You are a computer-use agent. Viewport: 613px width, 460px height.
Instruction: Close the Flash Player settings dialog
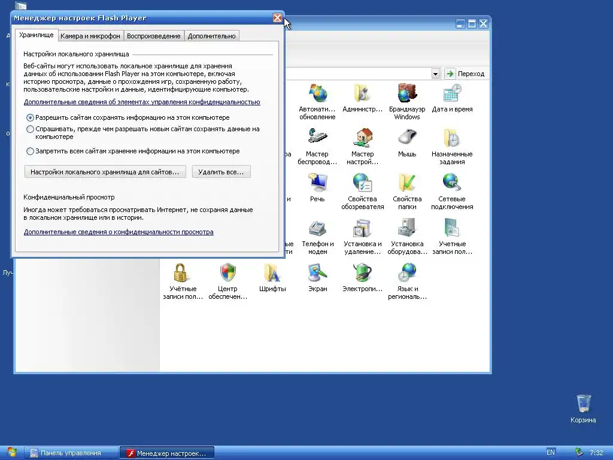click(277, 18)
